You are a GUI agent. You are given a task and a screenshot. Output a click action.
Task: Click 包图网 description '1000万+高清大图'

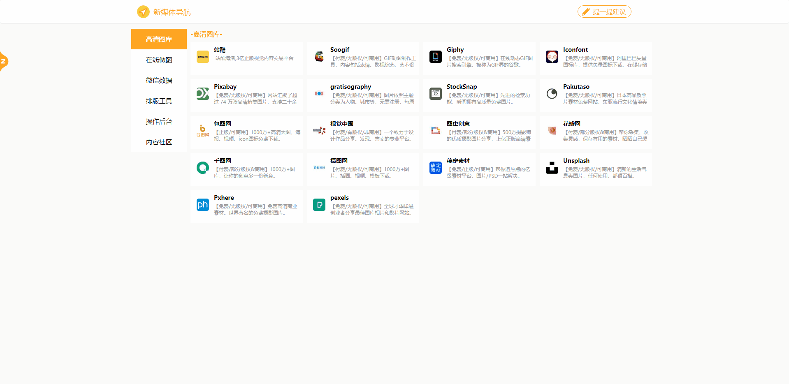click(257, 136)
